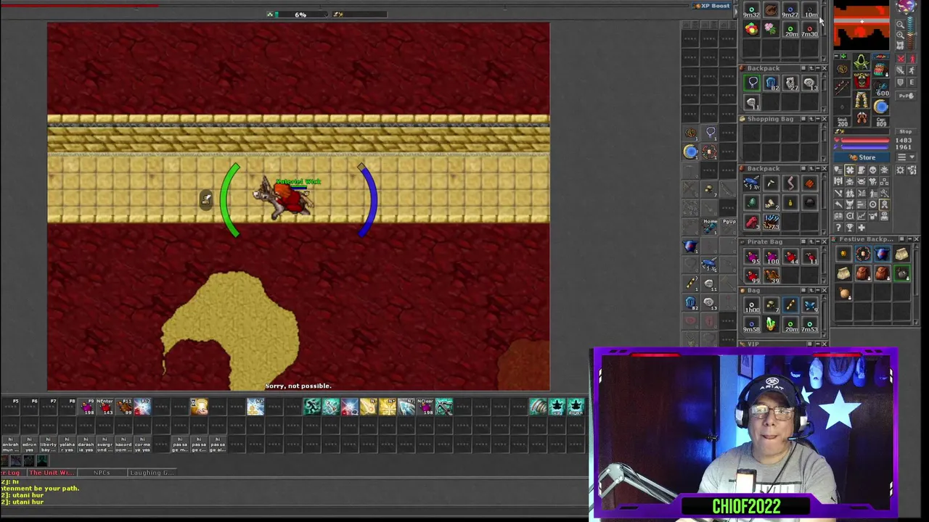Select the walking-figure balanced fight mode
Image resolution: width=929 pixels, height=522 pixels.
point(912,59)
